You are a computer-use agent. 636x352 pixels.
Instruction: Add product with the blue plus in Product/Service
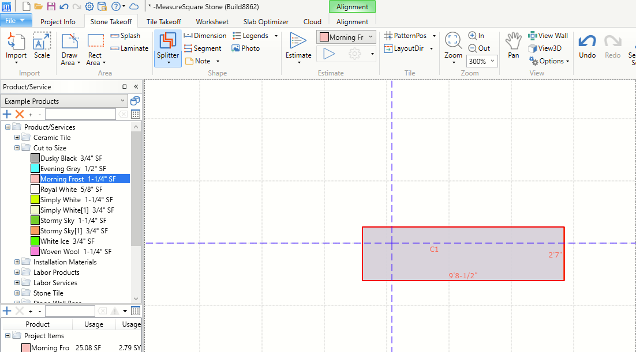click(x=7, y=114)
